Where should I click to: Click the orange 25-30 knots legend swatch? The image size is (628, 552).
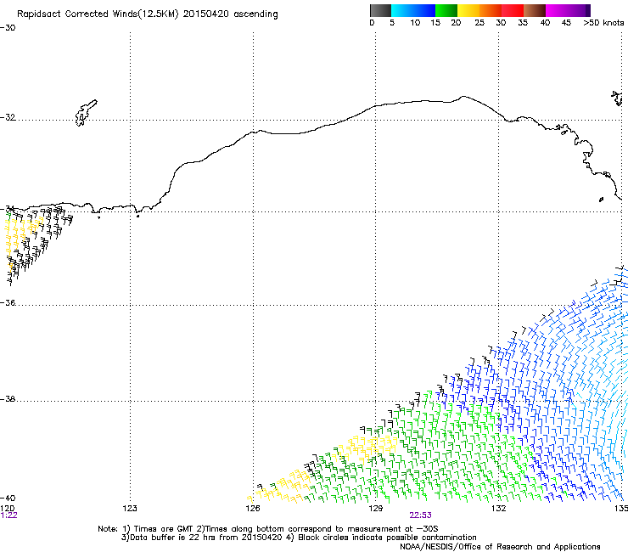(491, 10)
